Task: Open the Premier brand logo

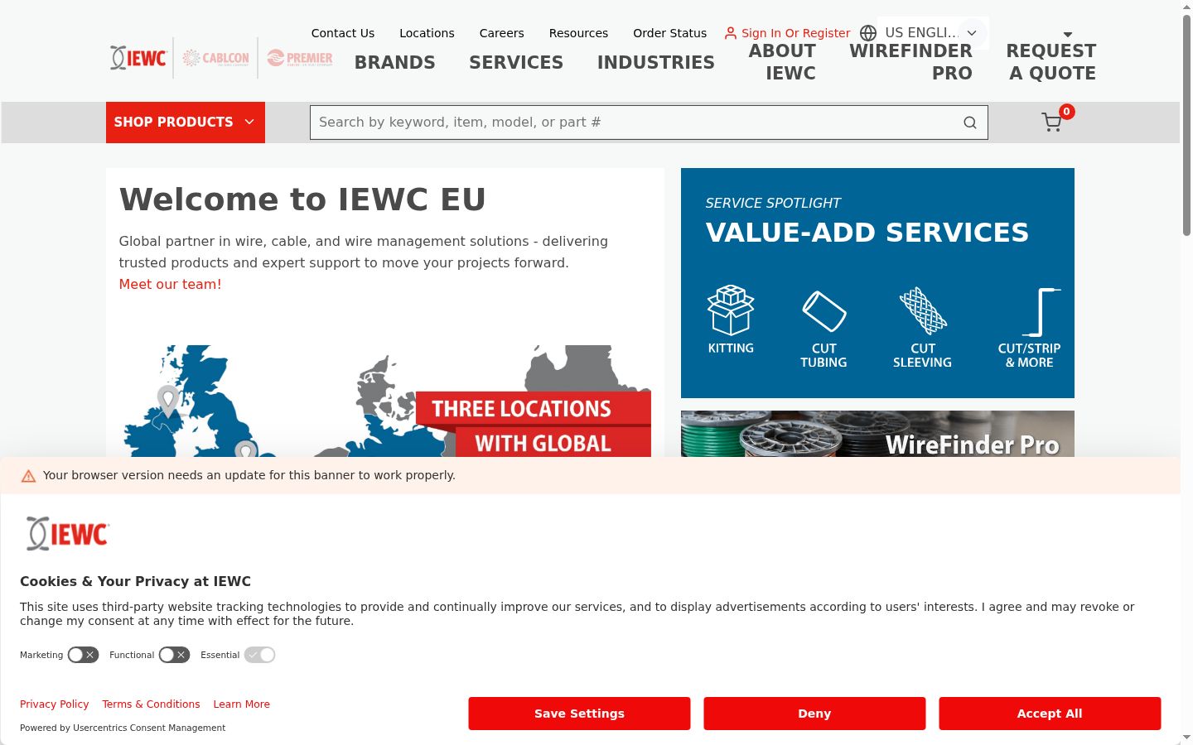Action: (x=300, y=58)
